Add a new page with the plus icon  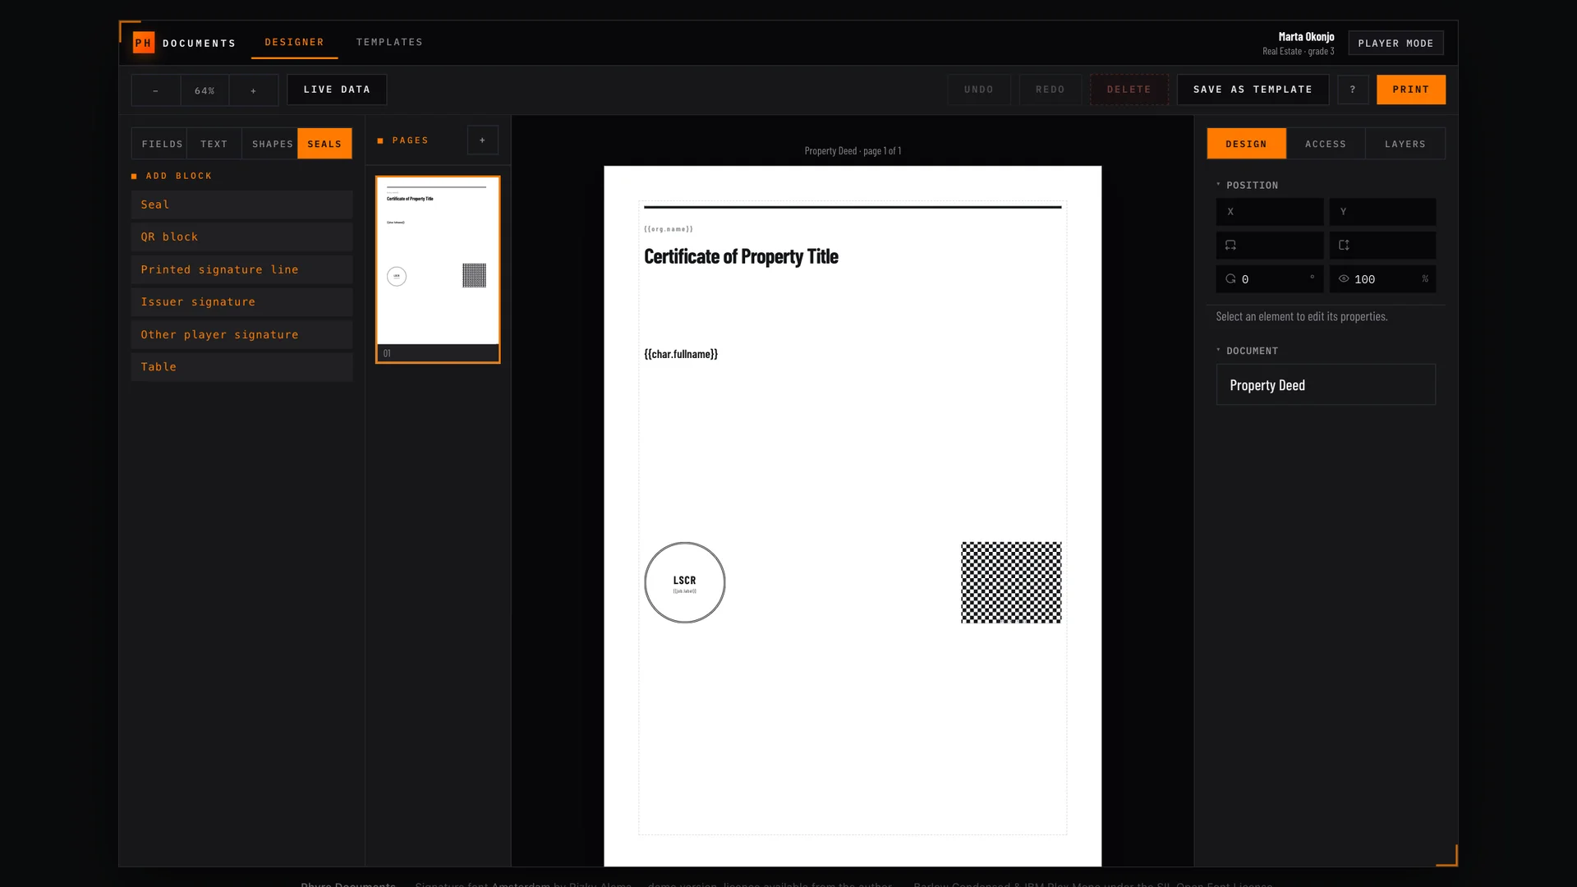click(483, 140)
